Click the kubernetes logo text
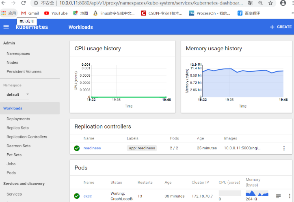294x202 pixels. pos(32,27)
